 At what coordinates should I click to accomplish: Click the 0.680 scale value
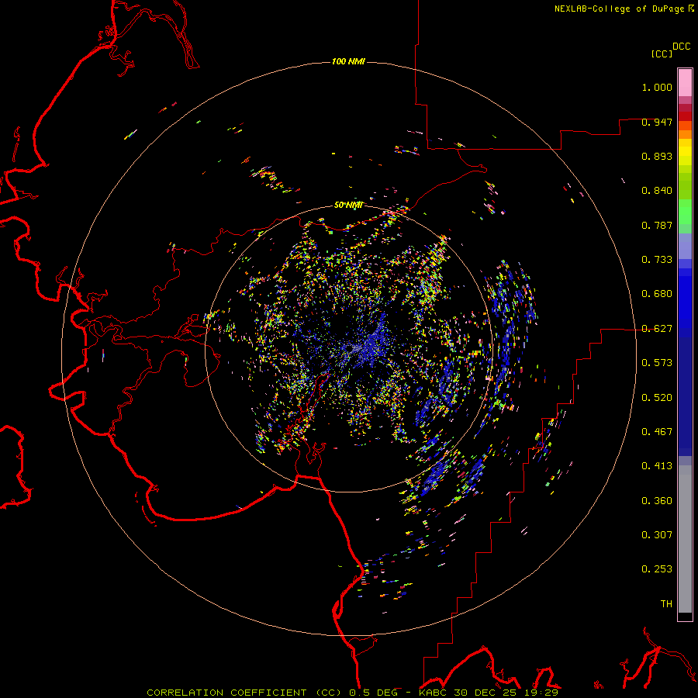click(657, 294)
